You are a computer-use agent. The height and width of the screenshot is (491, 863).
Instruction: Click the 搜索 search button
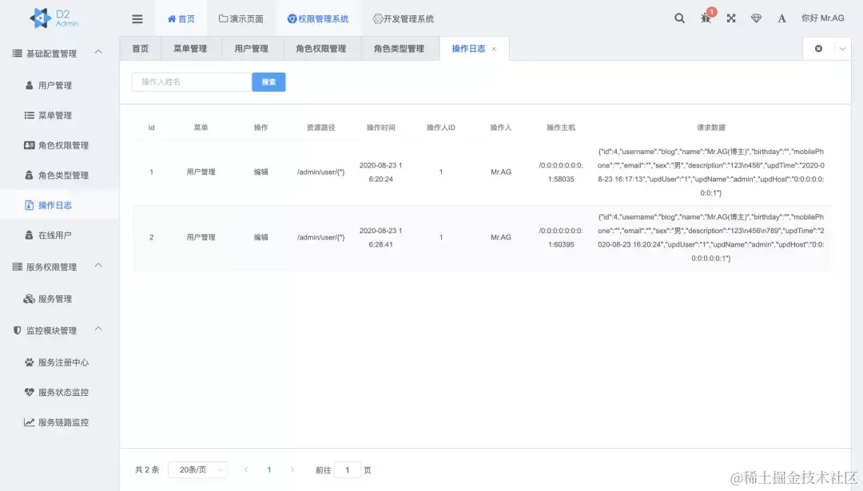pos(268,81)
